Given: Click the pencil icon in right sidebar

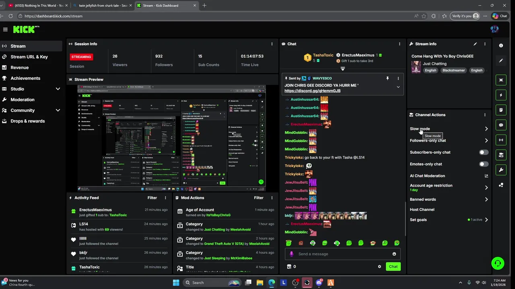Looking at the screenshot, I should click(501, 61).
